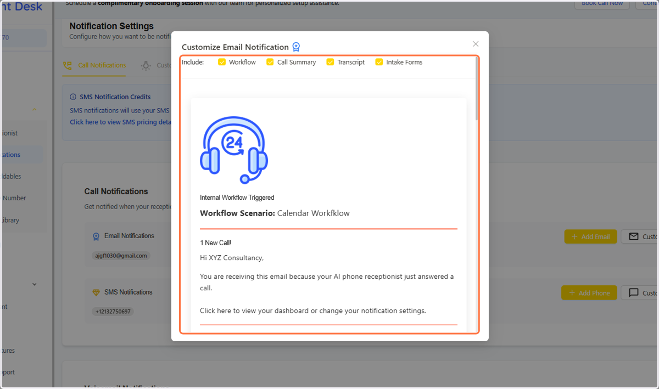Click the phone icon on Call Notifications tab

(68, 65)
